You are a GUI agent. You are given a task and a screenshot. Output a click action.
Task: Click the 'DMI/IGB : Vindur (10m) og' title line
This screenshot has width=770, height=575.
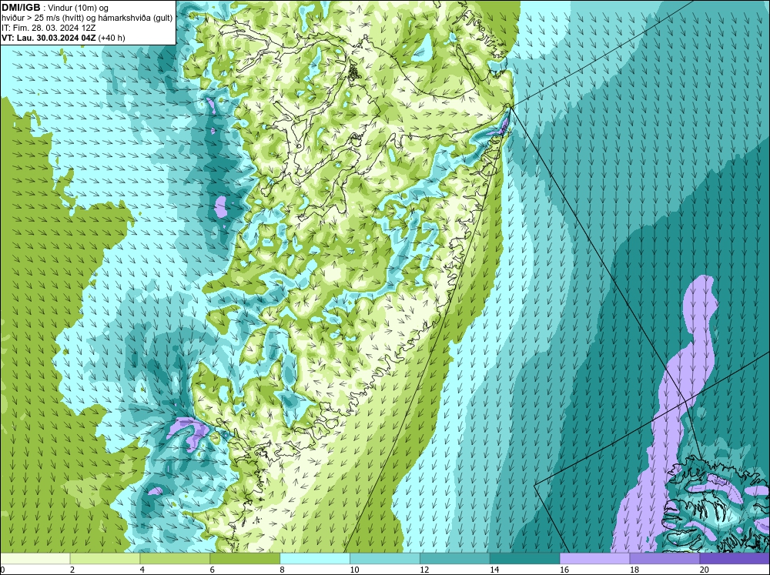pos(55,8)
